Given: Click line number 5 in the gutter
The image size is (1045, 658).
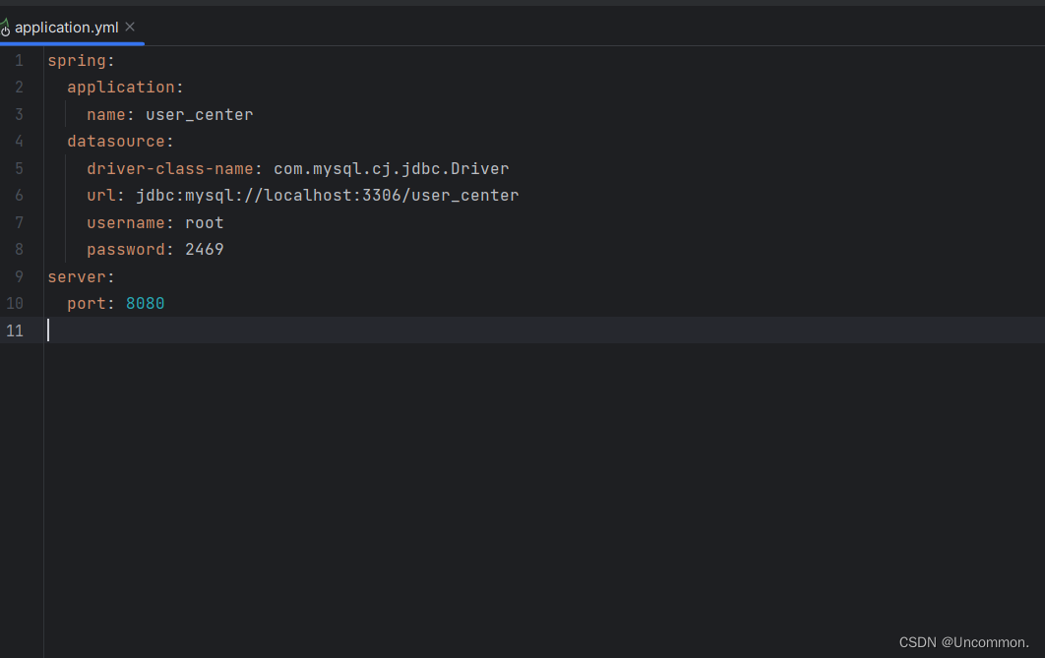Looking at the screenshot, I should pos(19,168).
